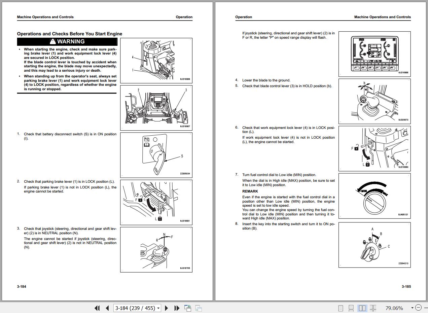This screenshot has height=313, width=428.
Task: Click left page footer number 3-184
Action: 22,286
